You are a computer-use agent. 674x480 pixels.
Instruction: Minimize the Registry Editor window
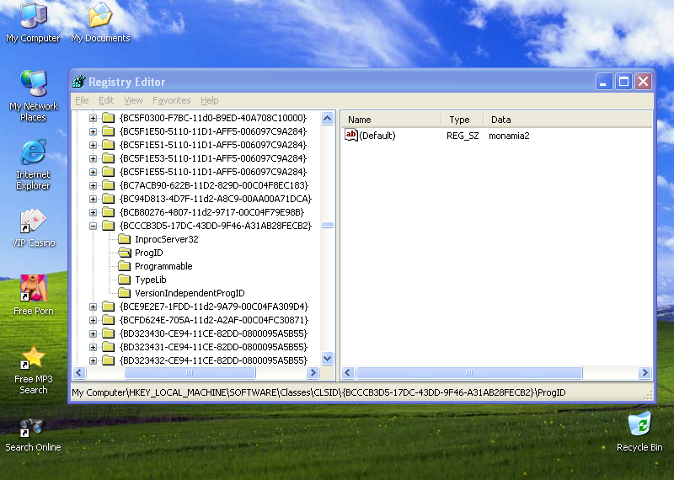tap(604, 81)
